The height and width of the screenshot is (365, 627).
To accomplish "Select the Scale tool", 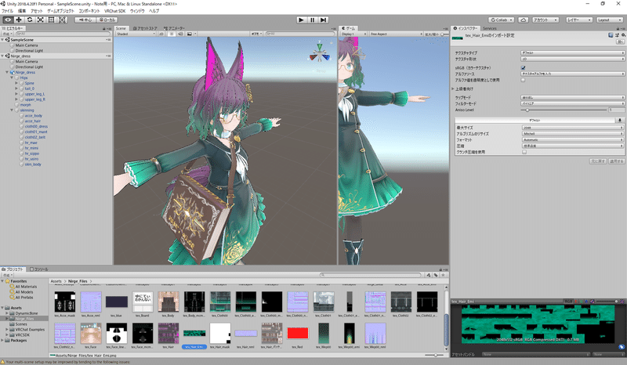I will click(41, 20).
